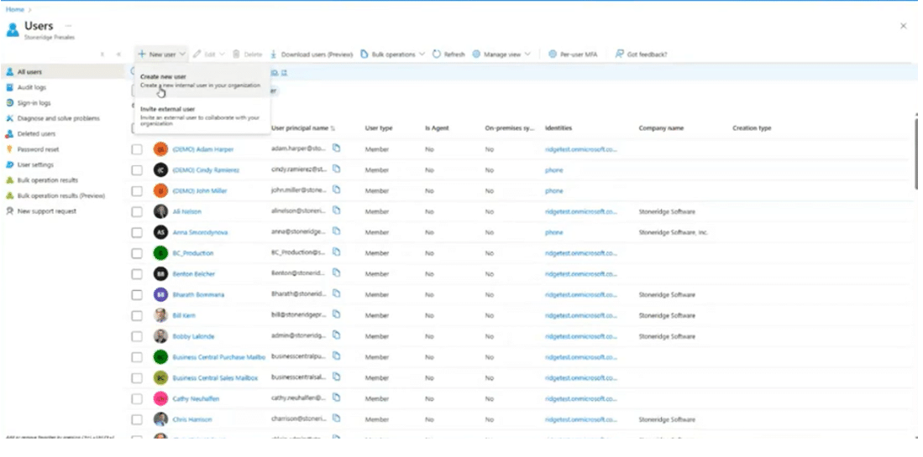Click the Refresh icon in toolbar
Screen dimensions: 923x457
(437, 55)
